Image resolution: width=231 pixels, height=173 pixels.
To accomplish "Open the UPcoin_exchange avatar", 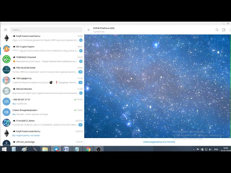I will (6, 143).
